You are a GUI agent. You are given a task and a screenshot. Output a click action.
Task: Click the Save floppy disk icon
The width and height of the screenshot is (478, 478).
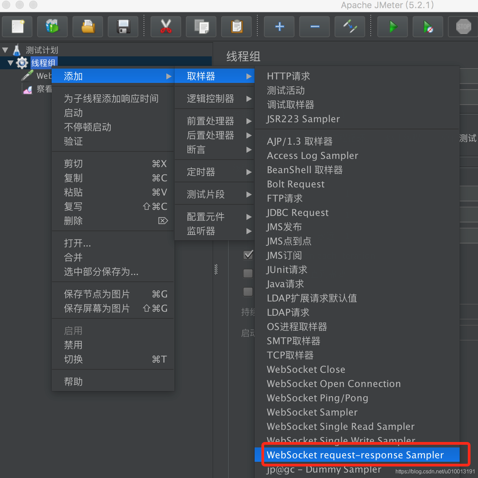click(x=123, y=26)
